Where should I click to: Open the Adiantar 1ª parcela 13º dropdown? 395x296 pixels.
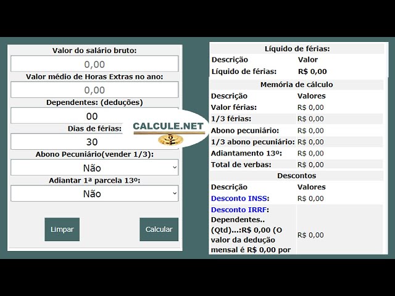(94, 194)
